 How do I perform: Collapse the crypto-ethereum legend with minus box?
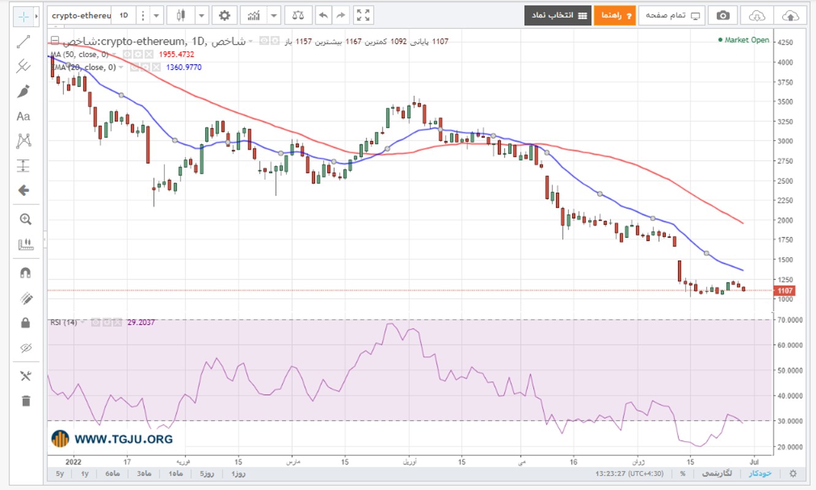55,41
